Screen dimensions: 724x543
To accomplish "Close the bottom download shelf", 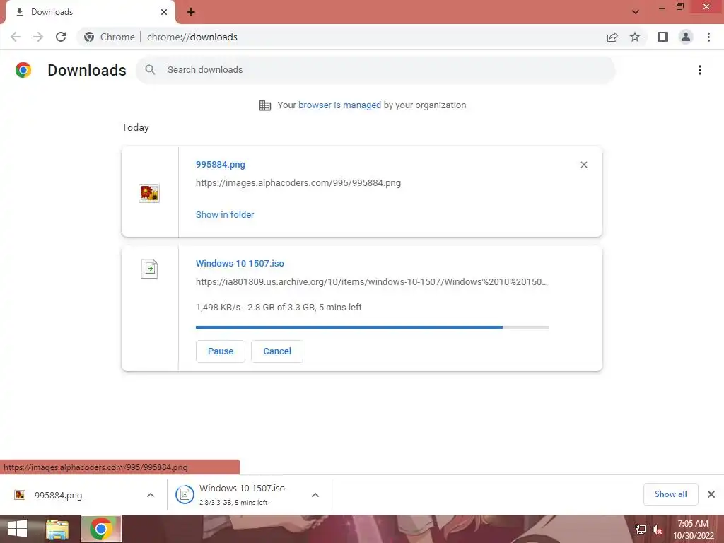I will (x=711, y=494).
